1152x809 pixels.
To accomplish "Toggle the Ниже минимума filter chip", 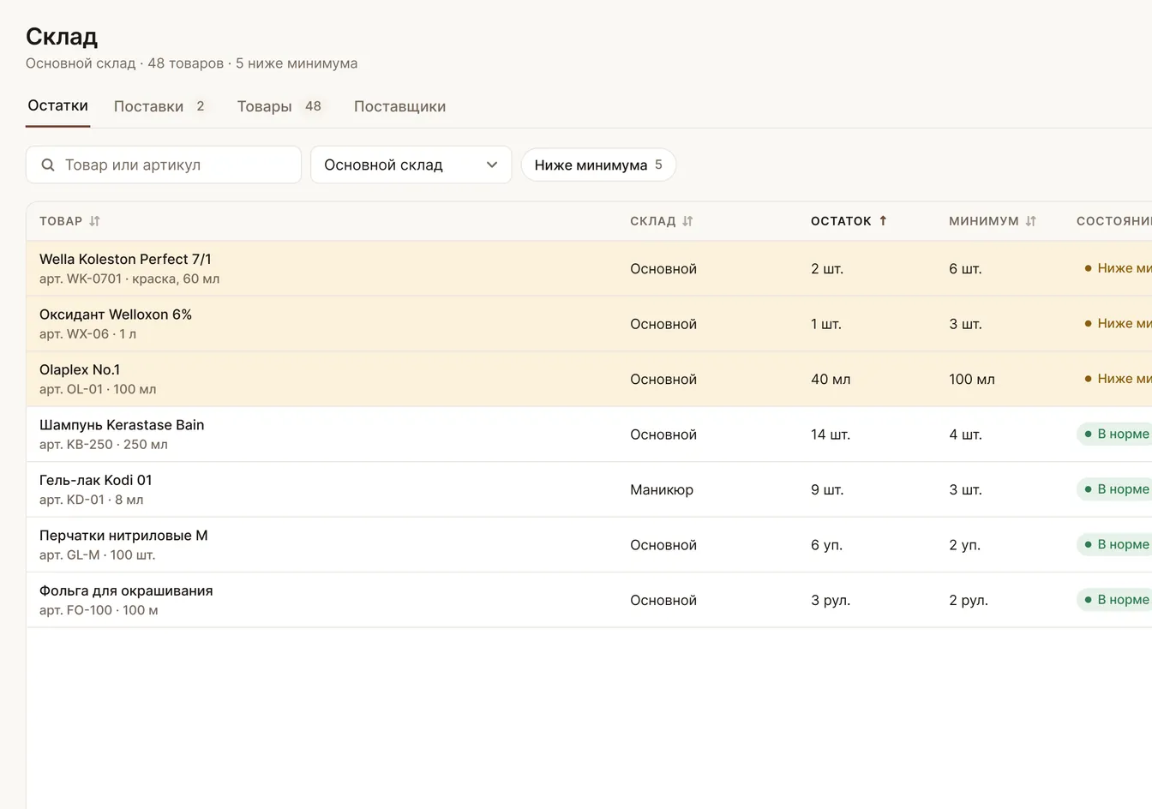I will (x=598, y=165).
